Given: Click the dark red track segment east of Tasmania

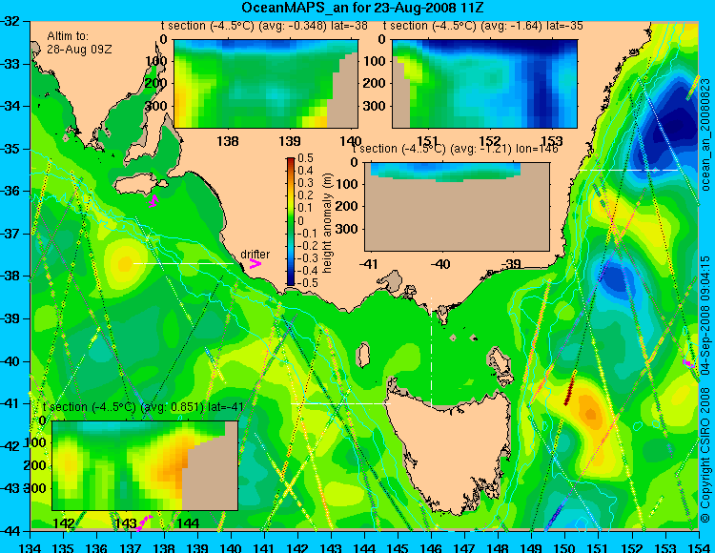Looking at the screenshot, I should pyautogui.click(x=569, y=390).
